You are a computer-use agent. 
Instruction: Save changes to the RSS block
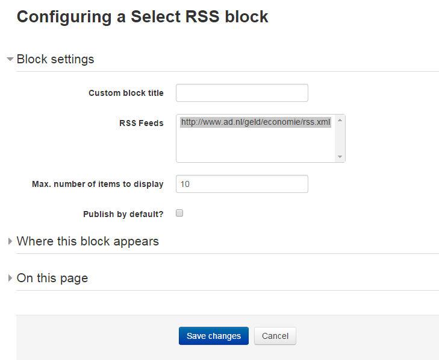click(214, 336)
